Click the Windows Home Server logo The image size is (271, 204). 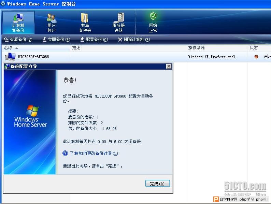[x=30, y=116]
